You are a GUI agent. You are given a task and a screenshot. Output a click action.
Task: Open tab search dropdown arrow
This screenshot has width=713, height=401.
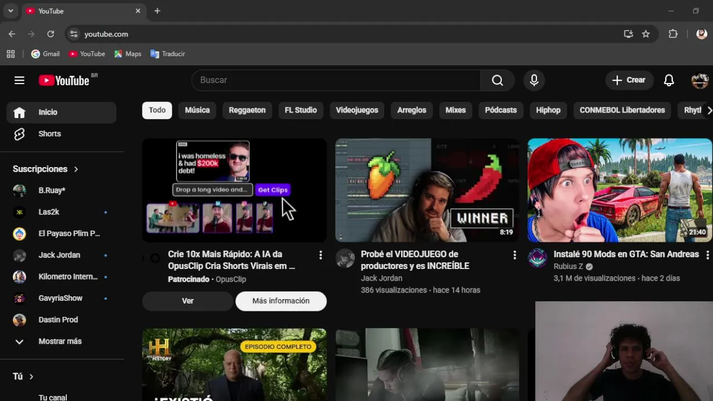click(11, 11)
